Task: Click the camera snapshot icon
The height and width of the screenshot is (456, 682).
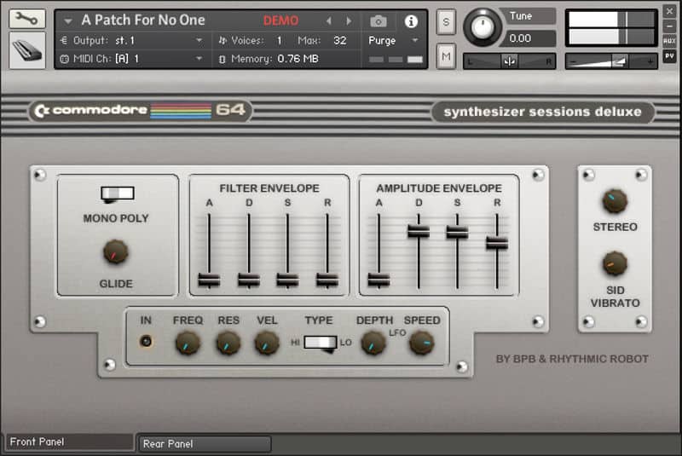Action: (x=379, y=21)
